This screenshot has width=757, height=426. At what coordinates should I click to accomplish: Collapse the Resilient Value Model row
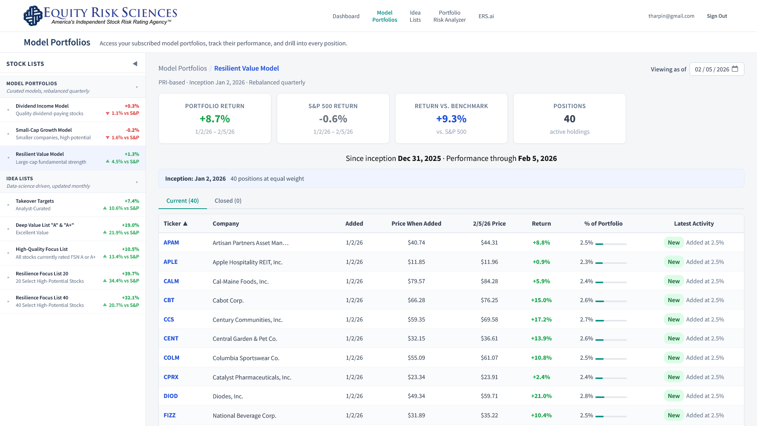(8, 158)
